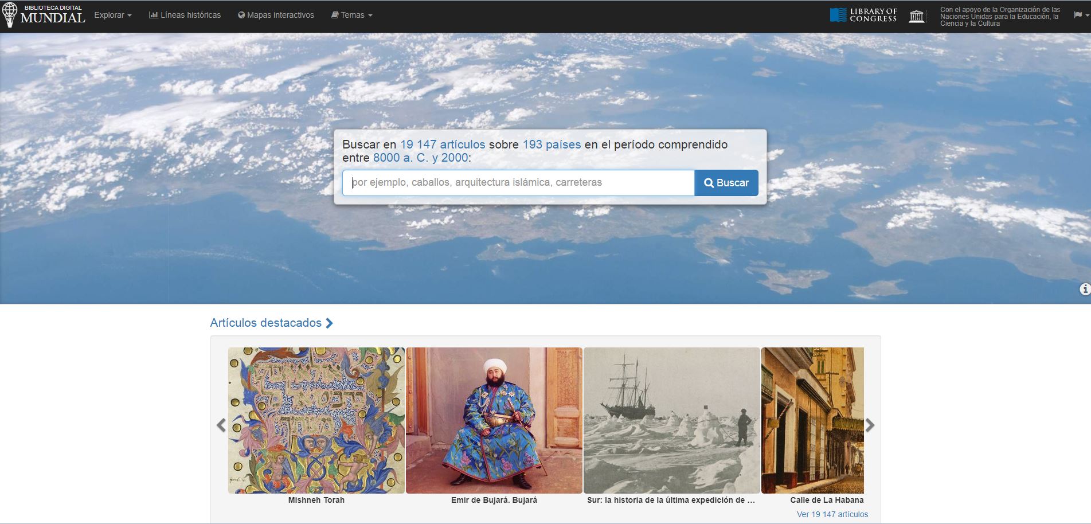Image resolution: width=1091 pixels, height=524 pixels.
Task: Show previous featured articles with left arrow
Action: click(221, 425)
